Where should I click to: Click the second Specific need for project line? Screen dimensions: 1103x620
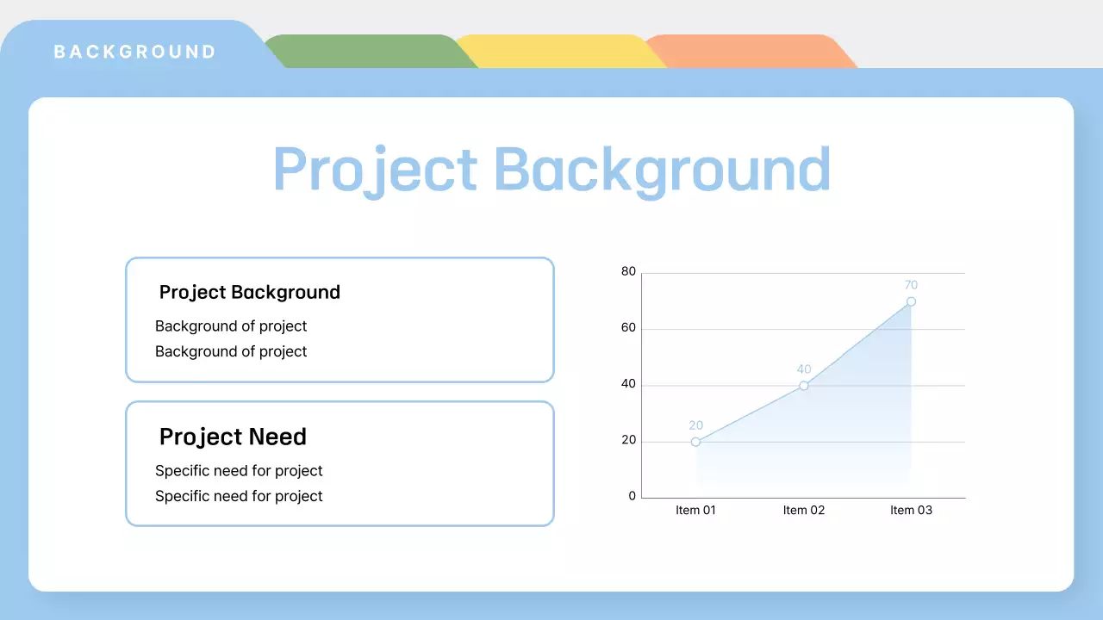click(239, 496)
